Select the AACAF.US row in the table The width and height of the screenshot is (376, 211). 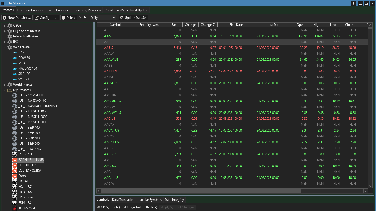click(111, 130)
